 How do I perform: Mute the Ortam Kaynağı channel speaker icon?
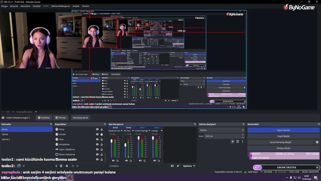[x=140, y=161]
